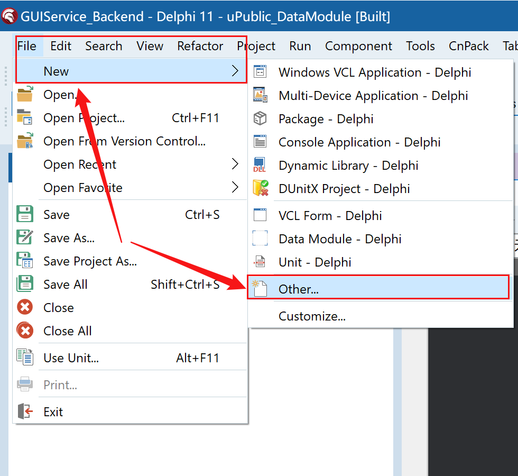Image resolution: width=518 pixels, height=476 pixels.
Task: Click the Exit door icon
Action: click(25, 411)
